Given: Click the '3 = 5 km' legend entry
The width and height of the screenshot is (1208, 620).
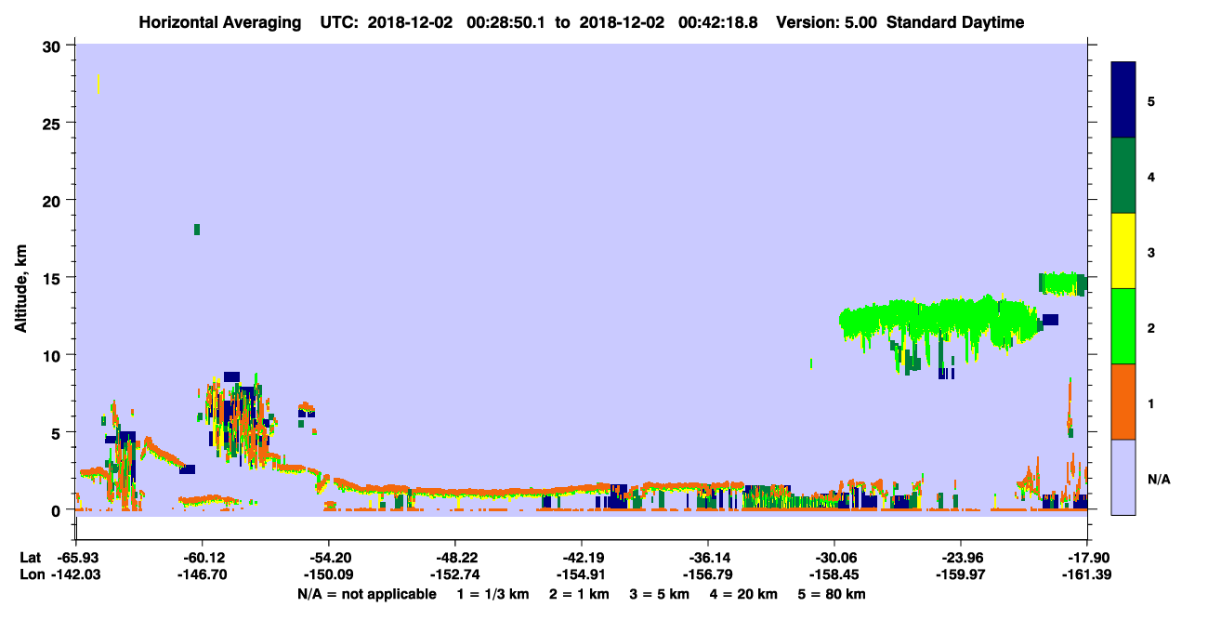Looking at the screenshot, I should click(659, 594).
